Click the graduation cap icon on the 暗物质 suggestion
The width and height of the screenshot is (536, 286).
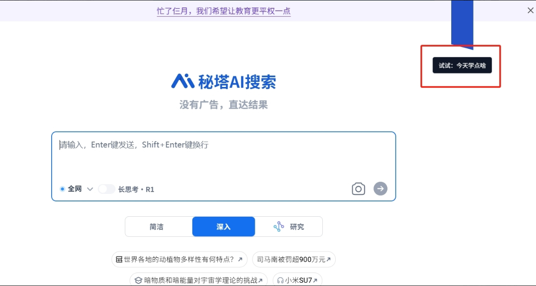pos(138,280)
